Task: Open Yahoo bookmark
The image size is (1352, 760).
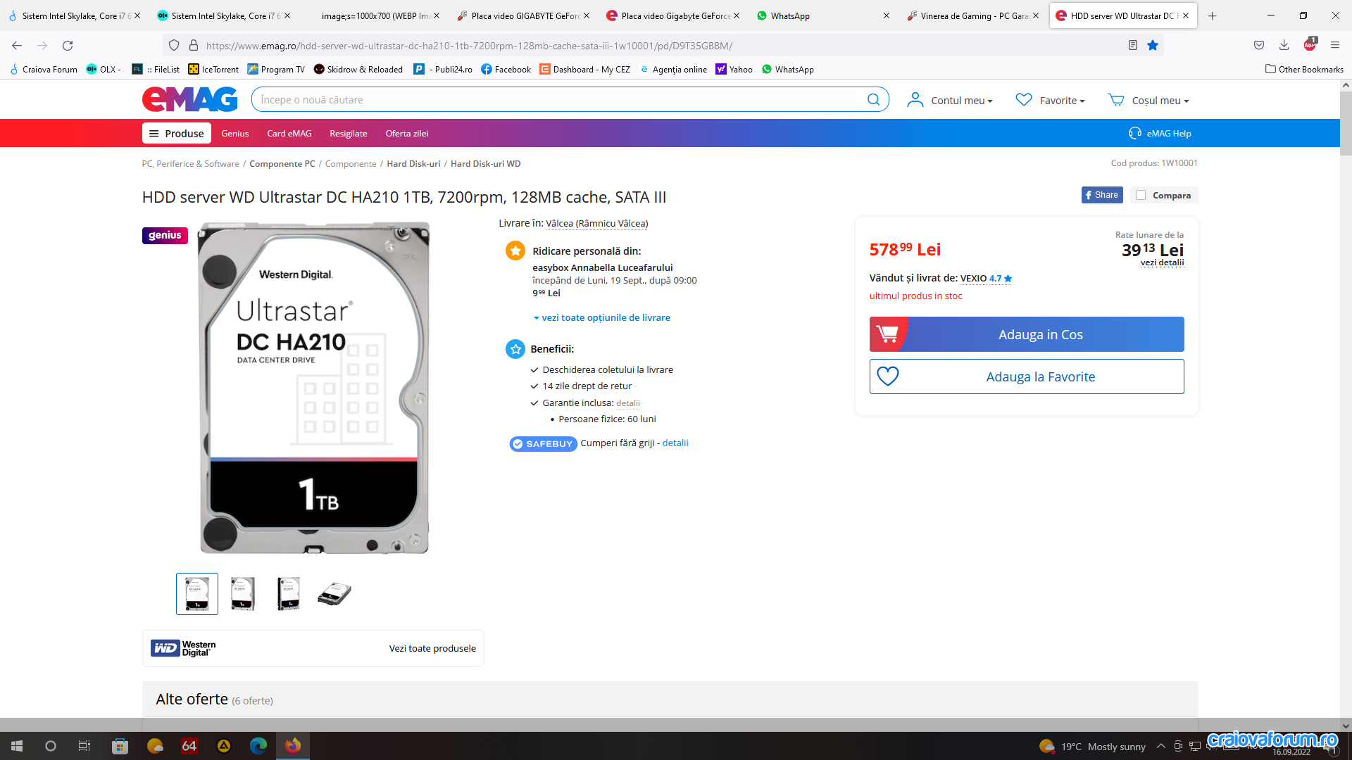Action: (x=734, y=70)
